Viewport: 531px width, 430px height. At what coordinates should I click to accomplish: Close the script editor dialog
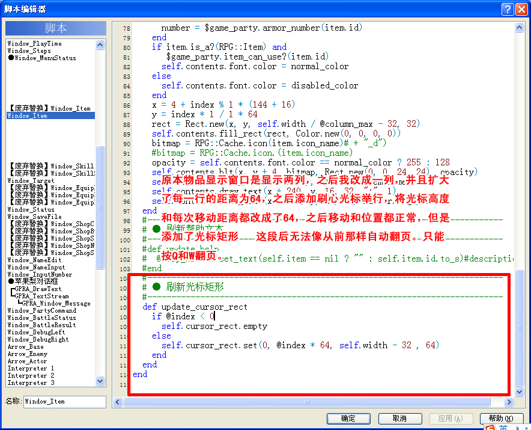pyautogui.click(x=521, y=9)
